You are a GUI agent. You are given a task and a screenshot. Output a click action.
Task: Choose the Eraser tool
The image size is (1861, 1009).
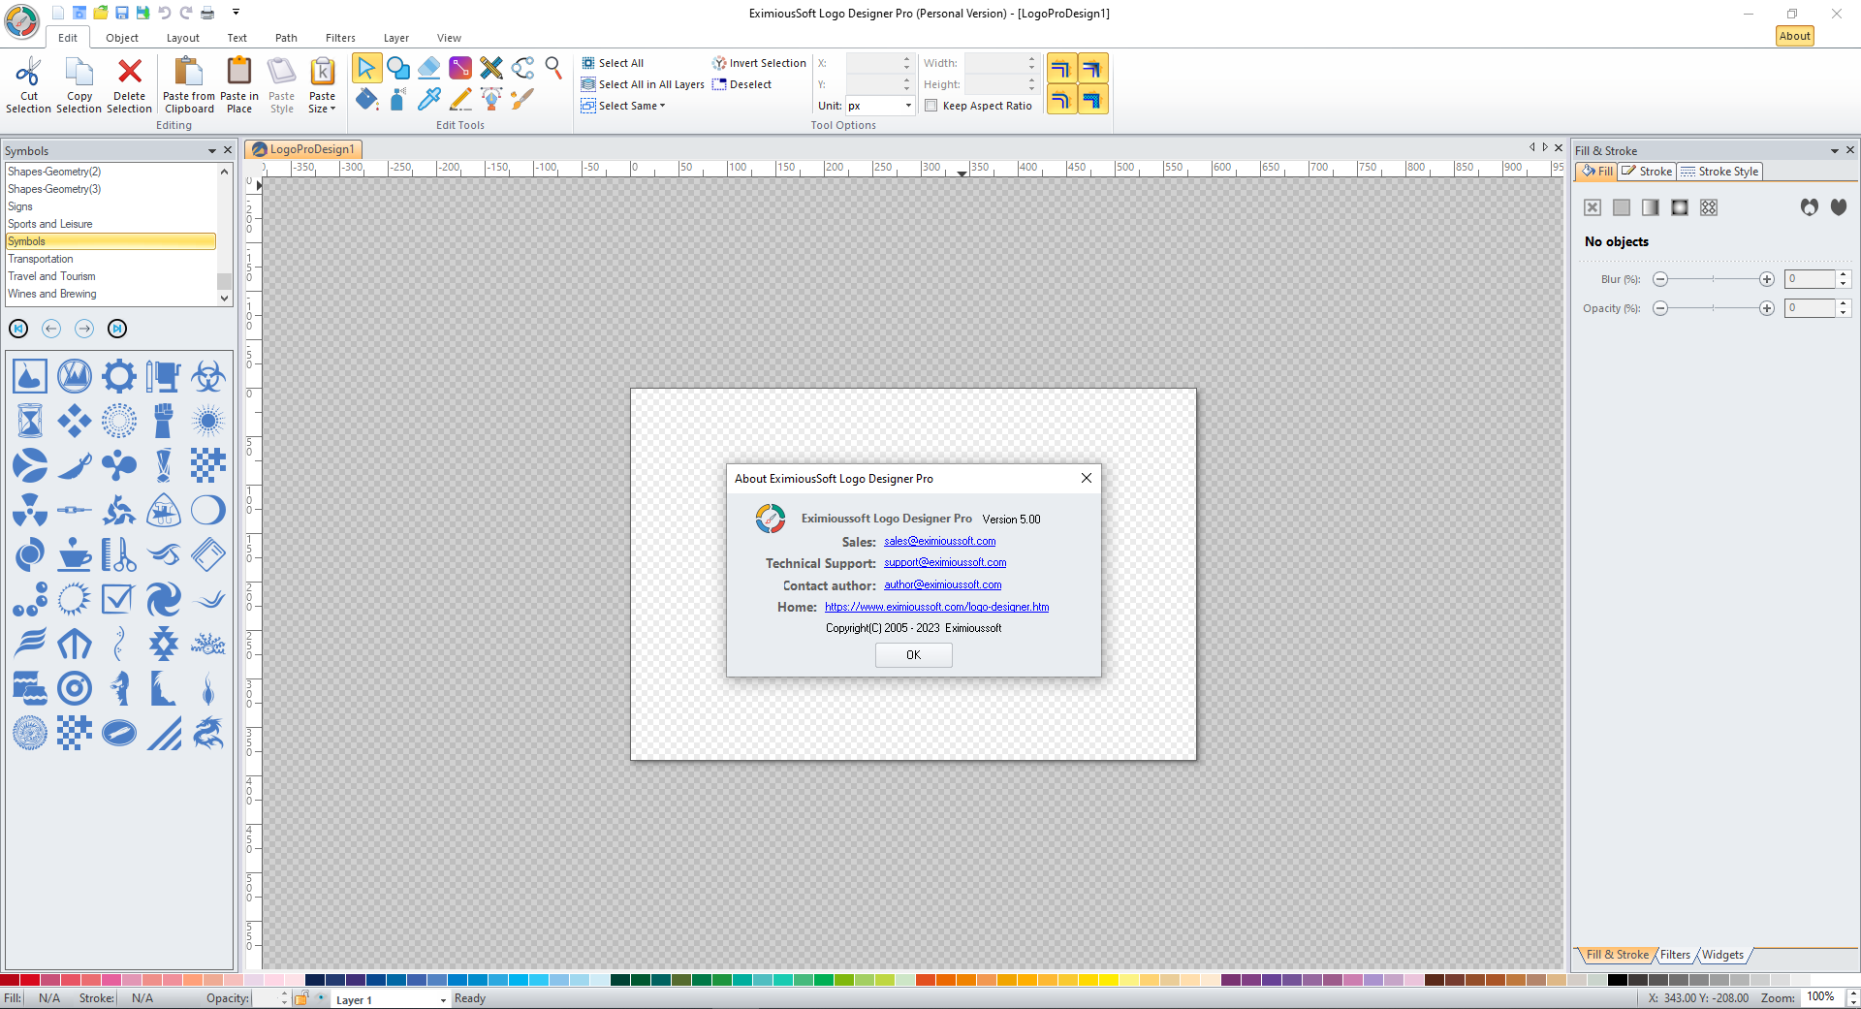[429, 68]
